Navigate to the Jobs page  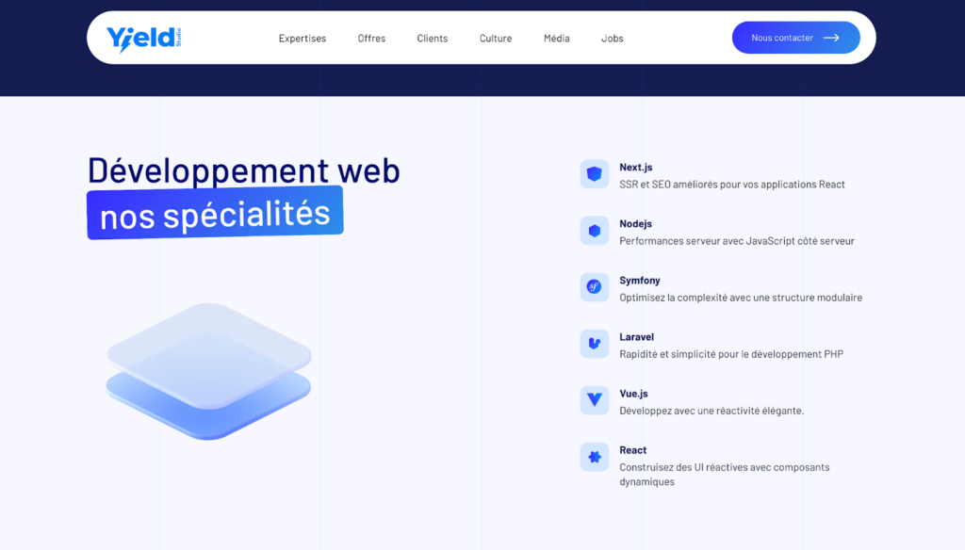[613, 39]
